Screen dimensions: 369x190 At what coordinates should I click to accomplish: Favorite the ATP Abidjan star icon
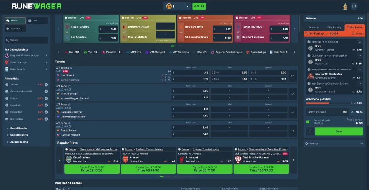[71, 68]
